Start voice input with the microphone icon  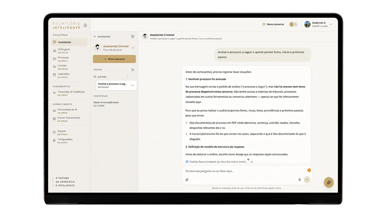pos(300,180)
